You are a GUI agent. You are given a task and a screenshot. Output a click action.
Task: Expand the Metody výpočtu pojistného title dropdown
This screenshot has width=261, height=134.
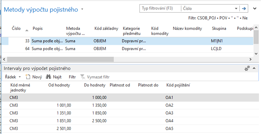[82, 10]
